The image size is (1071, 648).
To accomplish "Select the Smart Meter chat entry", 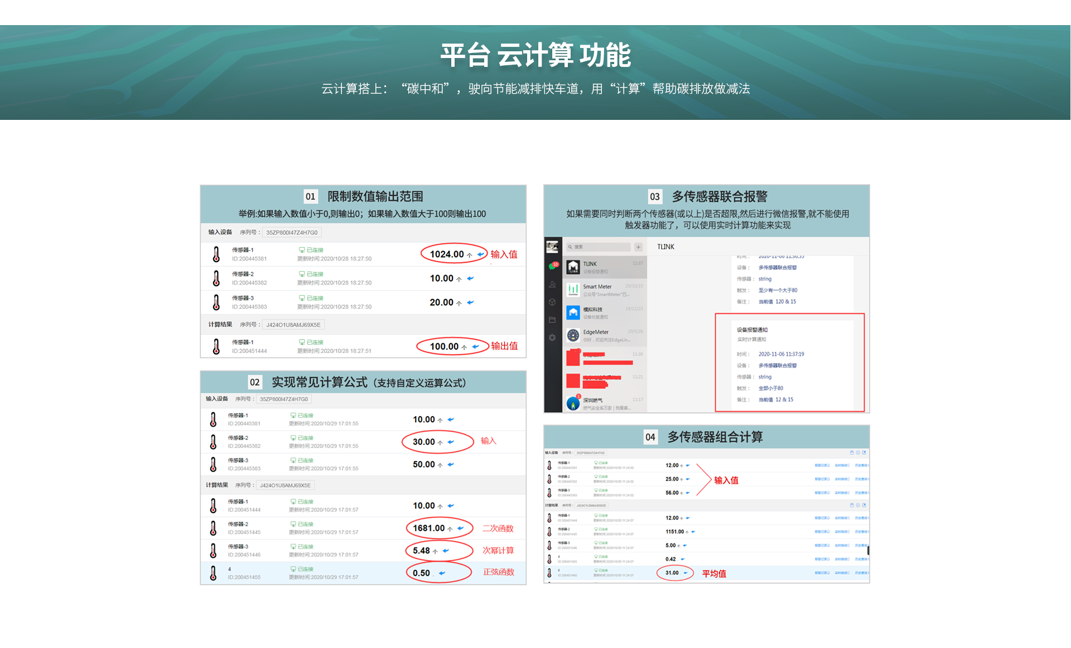I will (606, 290).
